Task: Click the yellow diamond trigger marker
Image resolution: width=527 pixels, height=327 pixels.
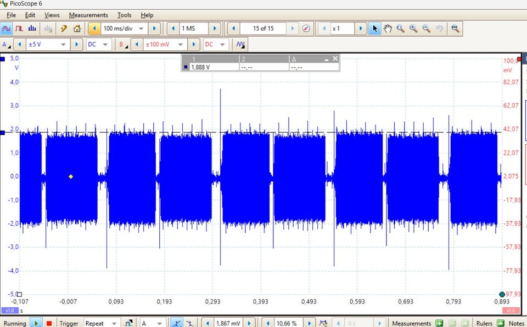Action: tap(71, 176)
